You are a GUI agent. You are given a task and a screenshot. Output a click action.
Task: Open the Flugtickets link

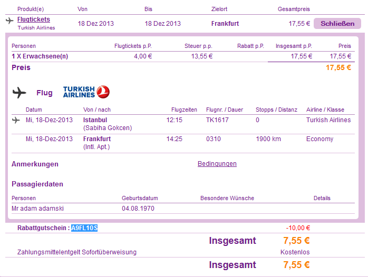[x=34, y=19]
